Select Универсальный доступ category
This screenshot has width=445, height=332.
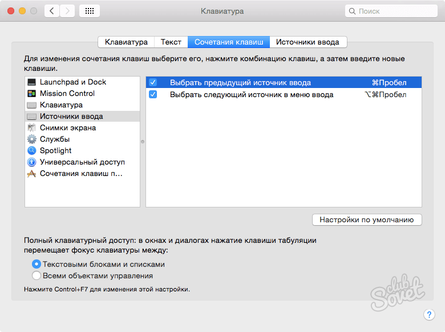point(82,162)
